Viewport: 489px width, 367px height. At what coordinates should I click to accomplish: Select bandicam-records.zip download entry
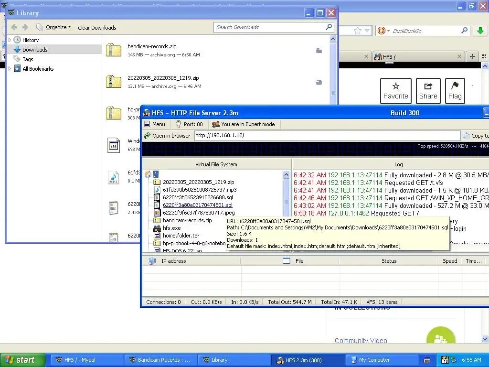tap(215, 50)
